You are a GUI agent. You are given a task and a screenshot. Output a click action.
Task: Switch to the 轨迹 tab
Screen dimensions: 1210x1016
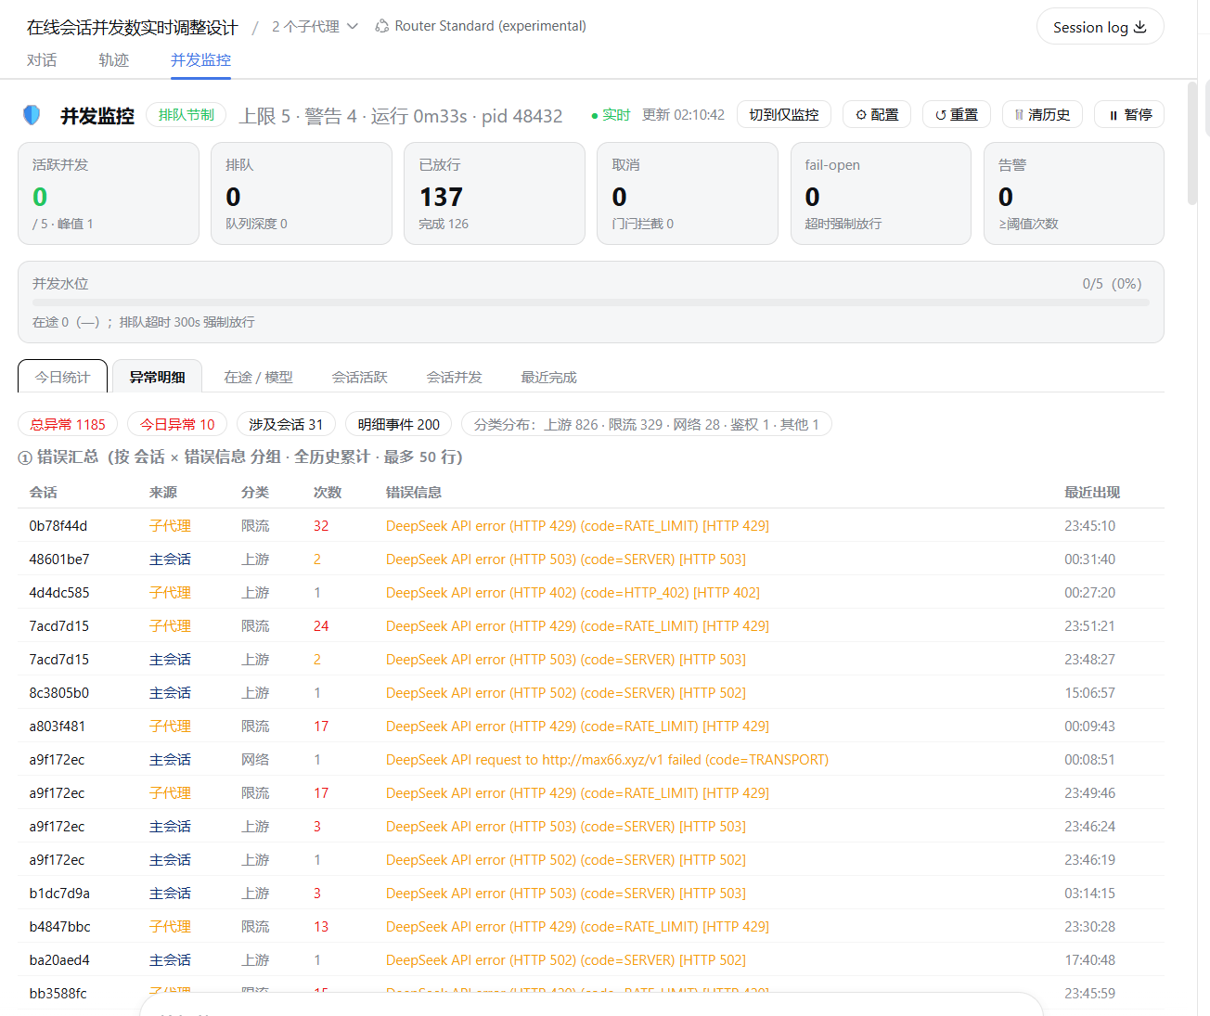pyautogui.click(x=113, y=60)
